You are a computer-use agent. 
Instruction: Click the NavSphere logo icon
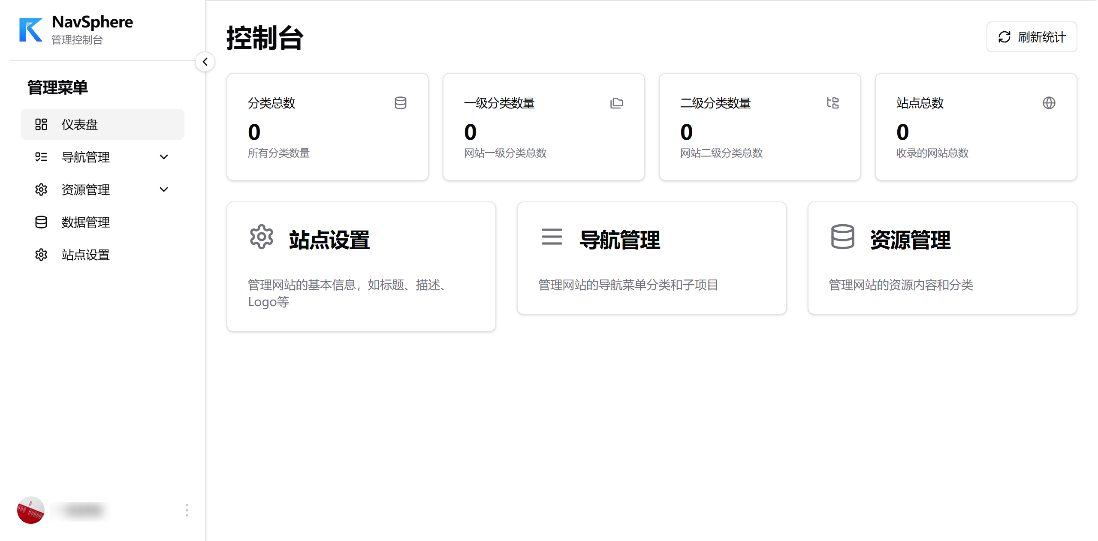click(31, 30)
